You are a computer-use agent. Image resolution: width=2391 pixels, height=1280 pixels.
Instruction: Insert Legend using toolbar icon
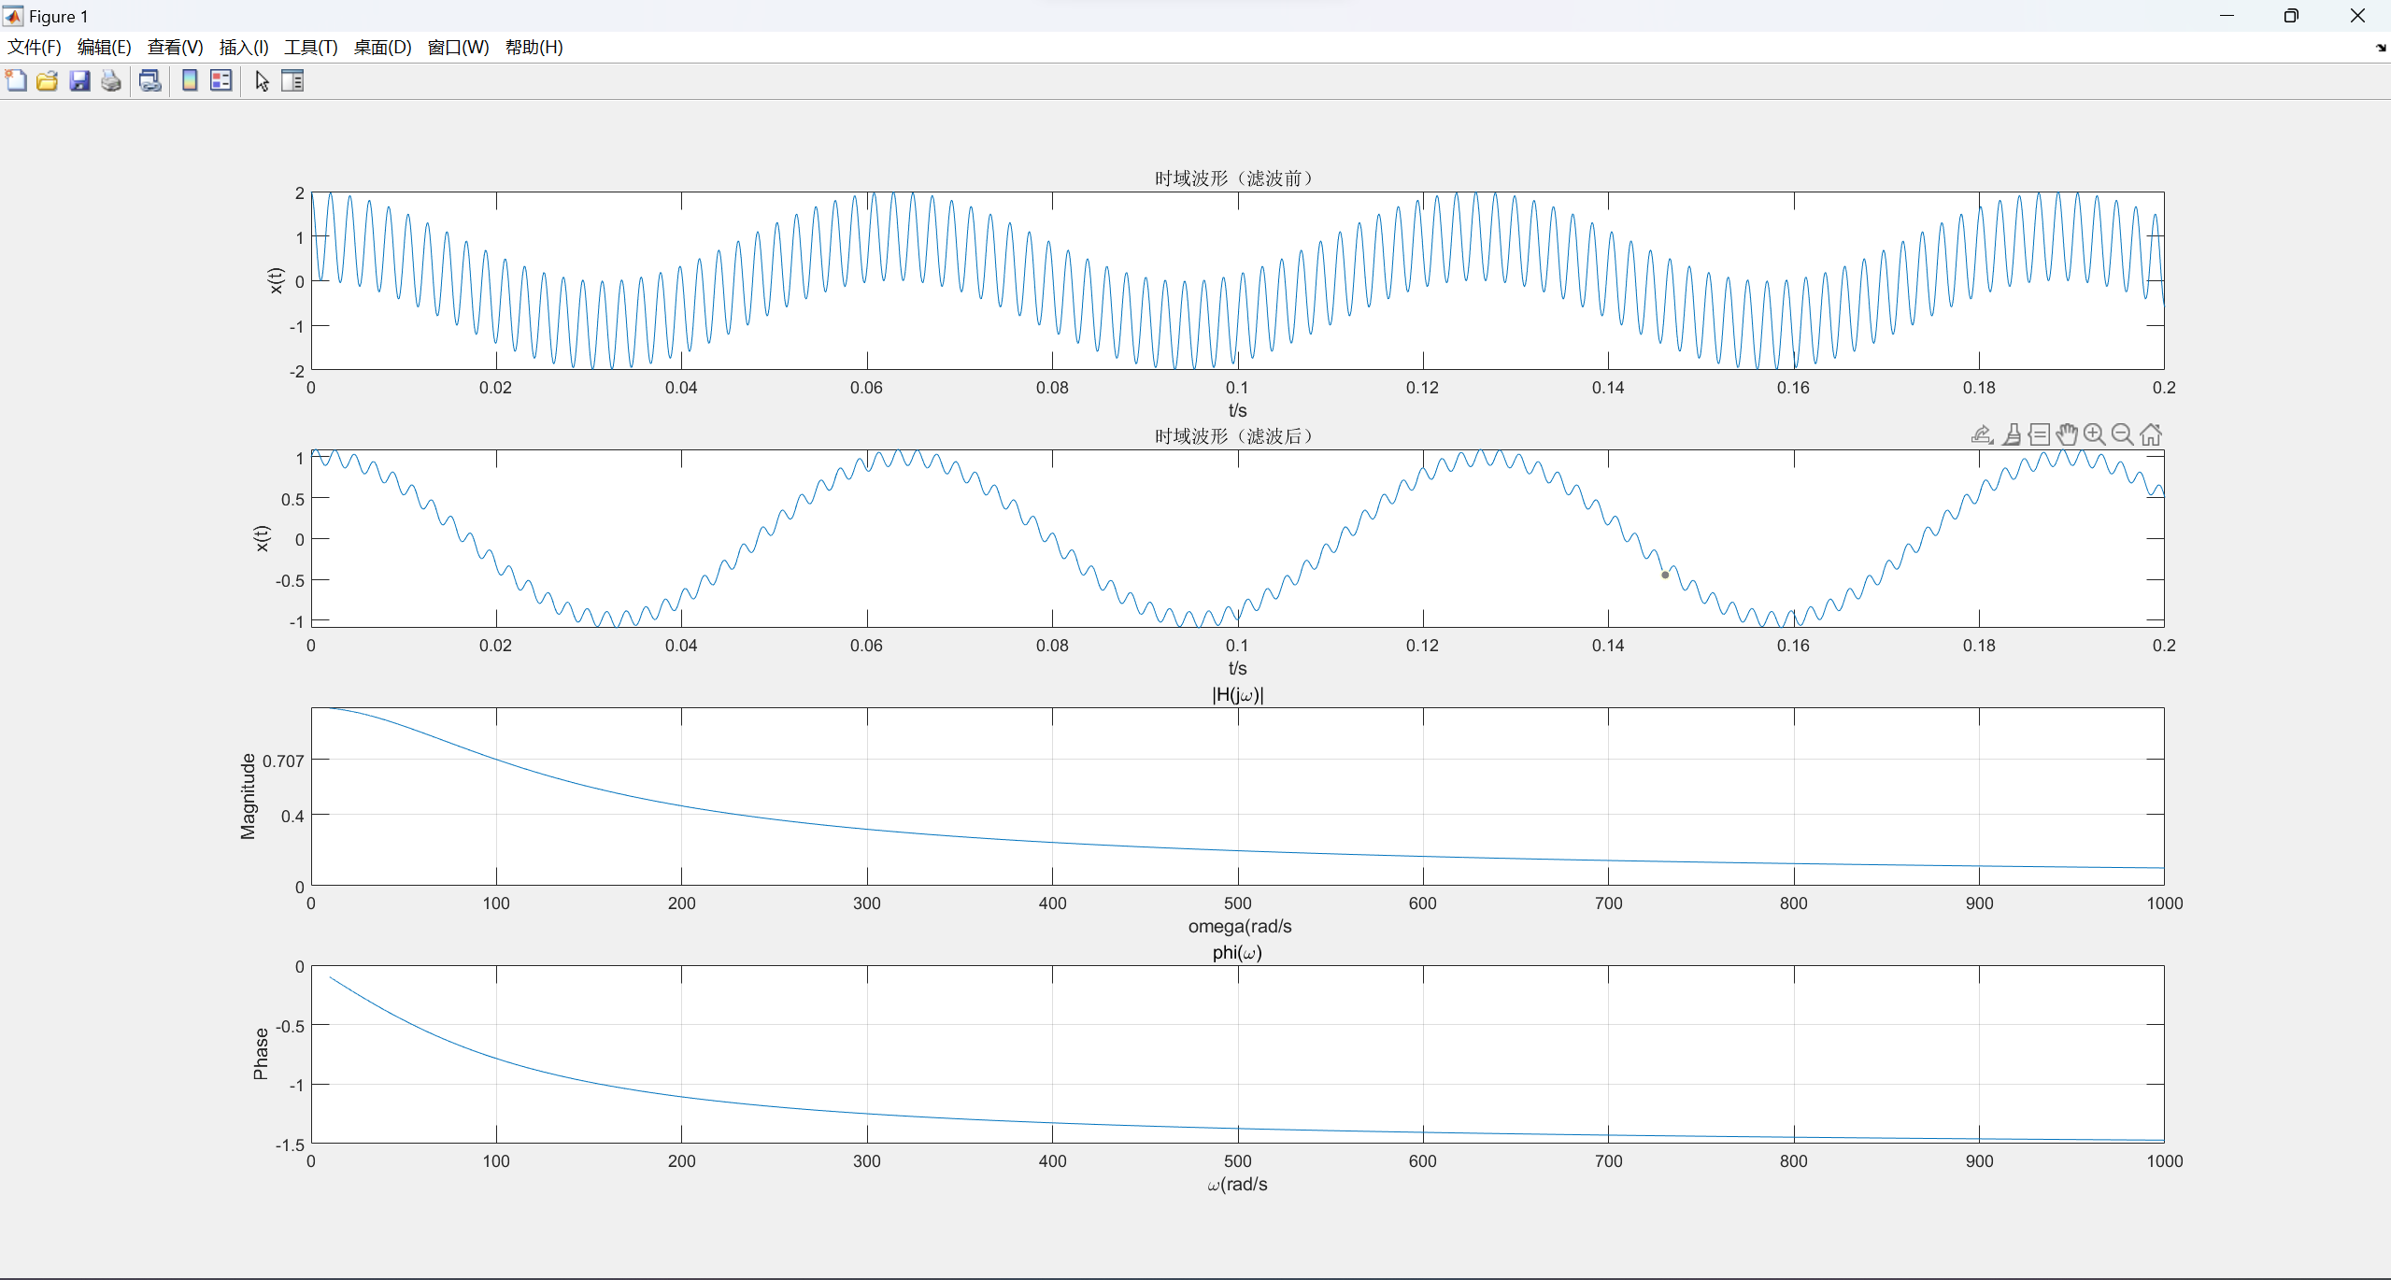[221, 81]
